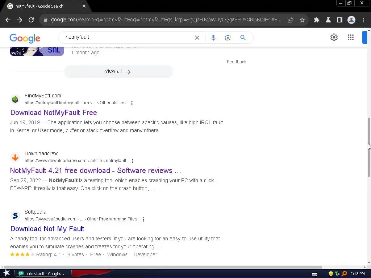Screen dimensions: 371x278
Task: Share this page using the share icon
Action: 291,20
